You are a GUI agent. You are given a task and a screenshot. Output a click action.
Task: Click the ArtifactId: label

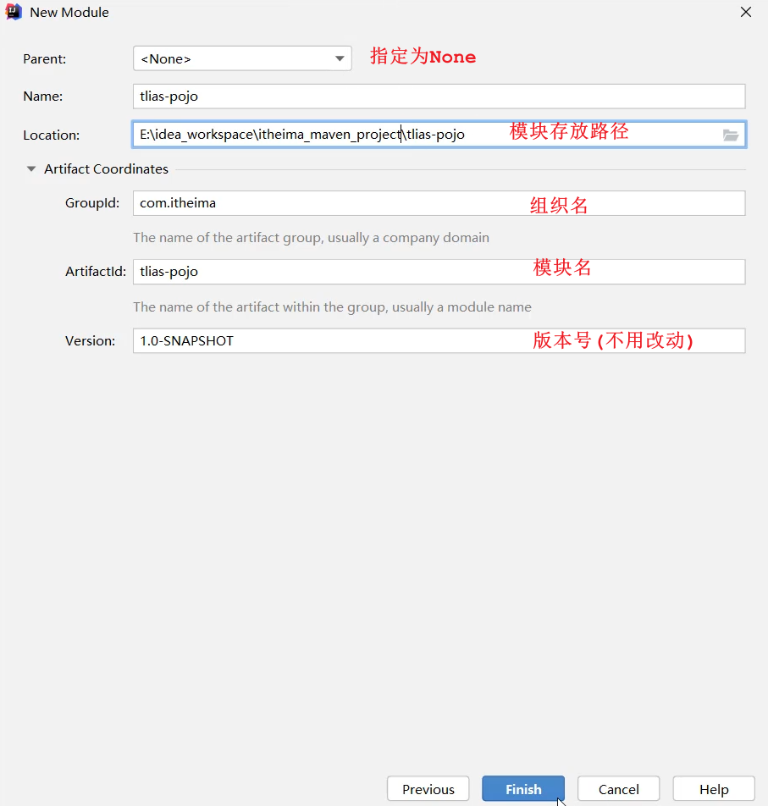[x=96, y=272]
